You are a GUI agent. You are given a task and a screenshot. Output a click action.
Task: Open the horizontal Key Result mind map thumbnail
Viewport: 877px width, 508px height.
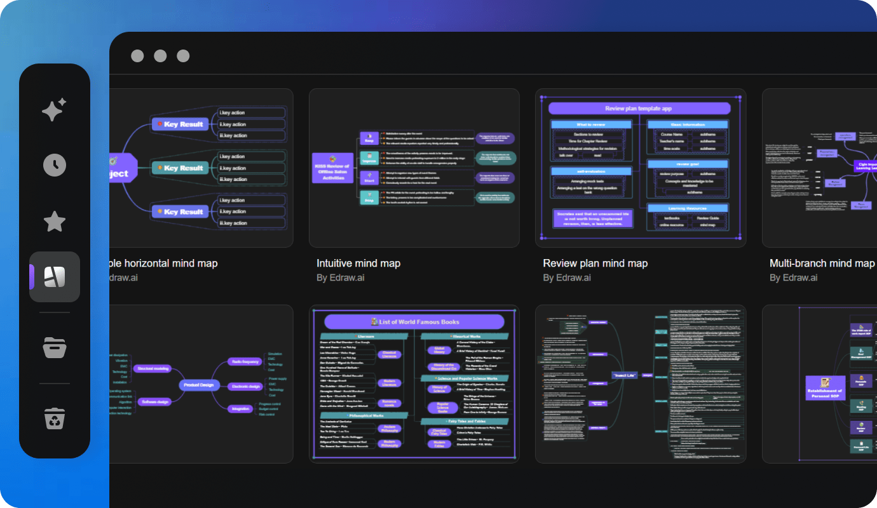pyautogui.click(x=201, y=168)
